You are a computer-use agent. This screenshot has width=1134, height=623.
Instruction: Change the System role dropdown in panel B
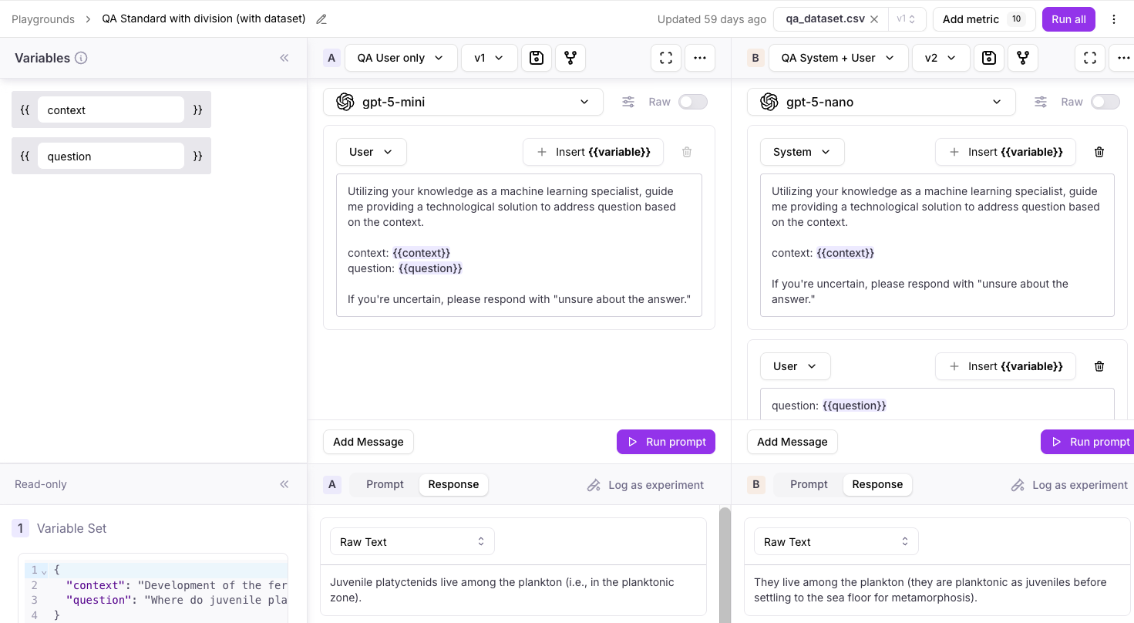(x=802, y=152)
